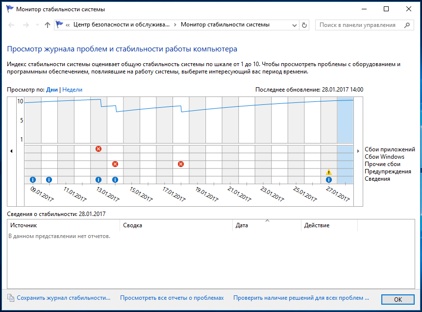Image resolution: width=422 pixels, height=312 pixels.
Task: Expand the address bar history dropdown
Action: pos(295,25)
